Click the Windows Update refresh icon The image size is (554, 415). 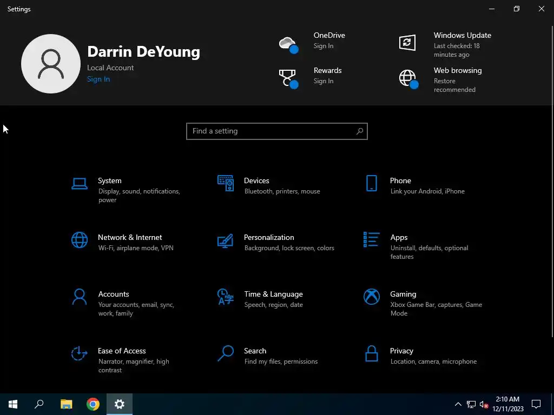click(407, 43)
